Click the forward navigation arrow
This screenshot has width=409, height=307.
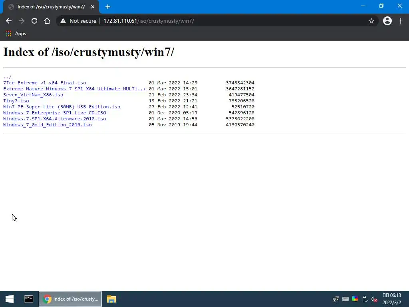(22, 21)
